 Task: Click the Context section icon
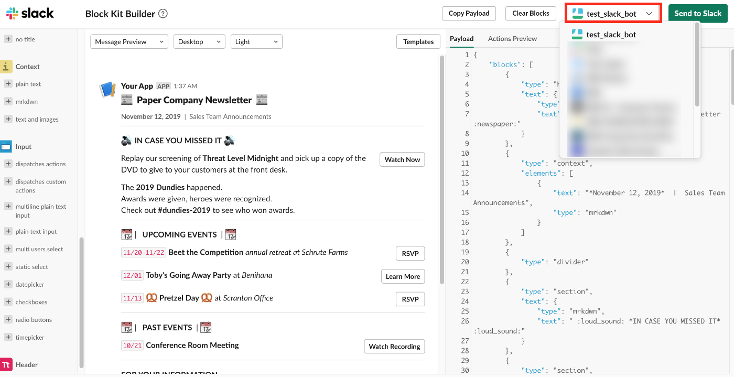[6, 67]
